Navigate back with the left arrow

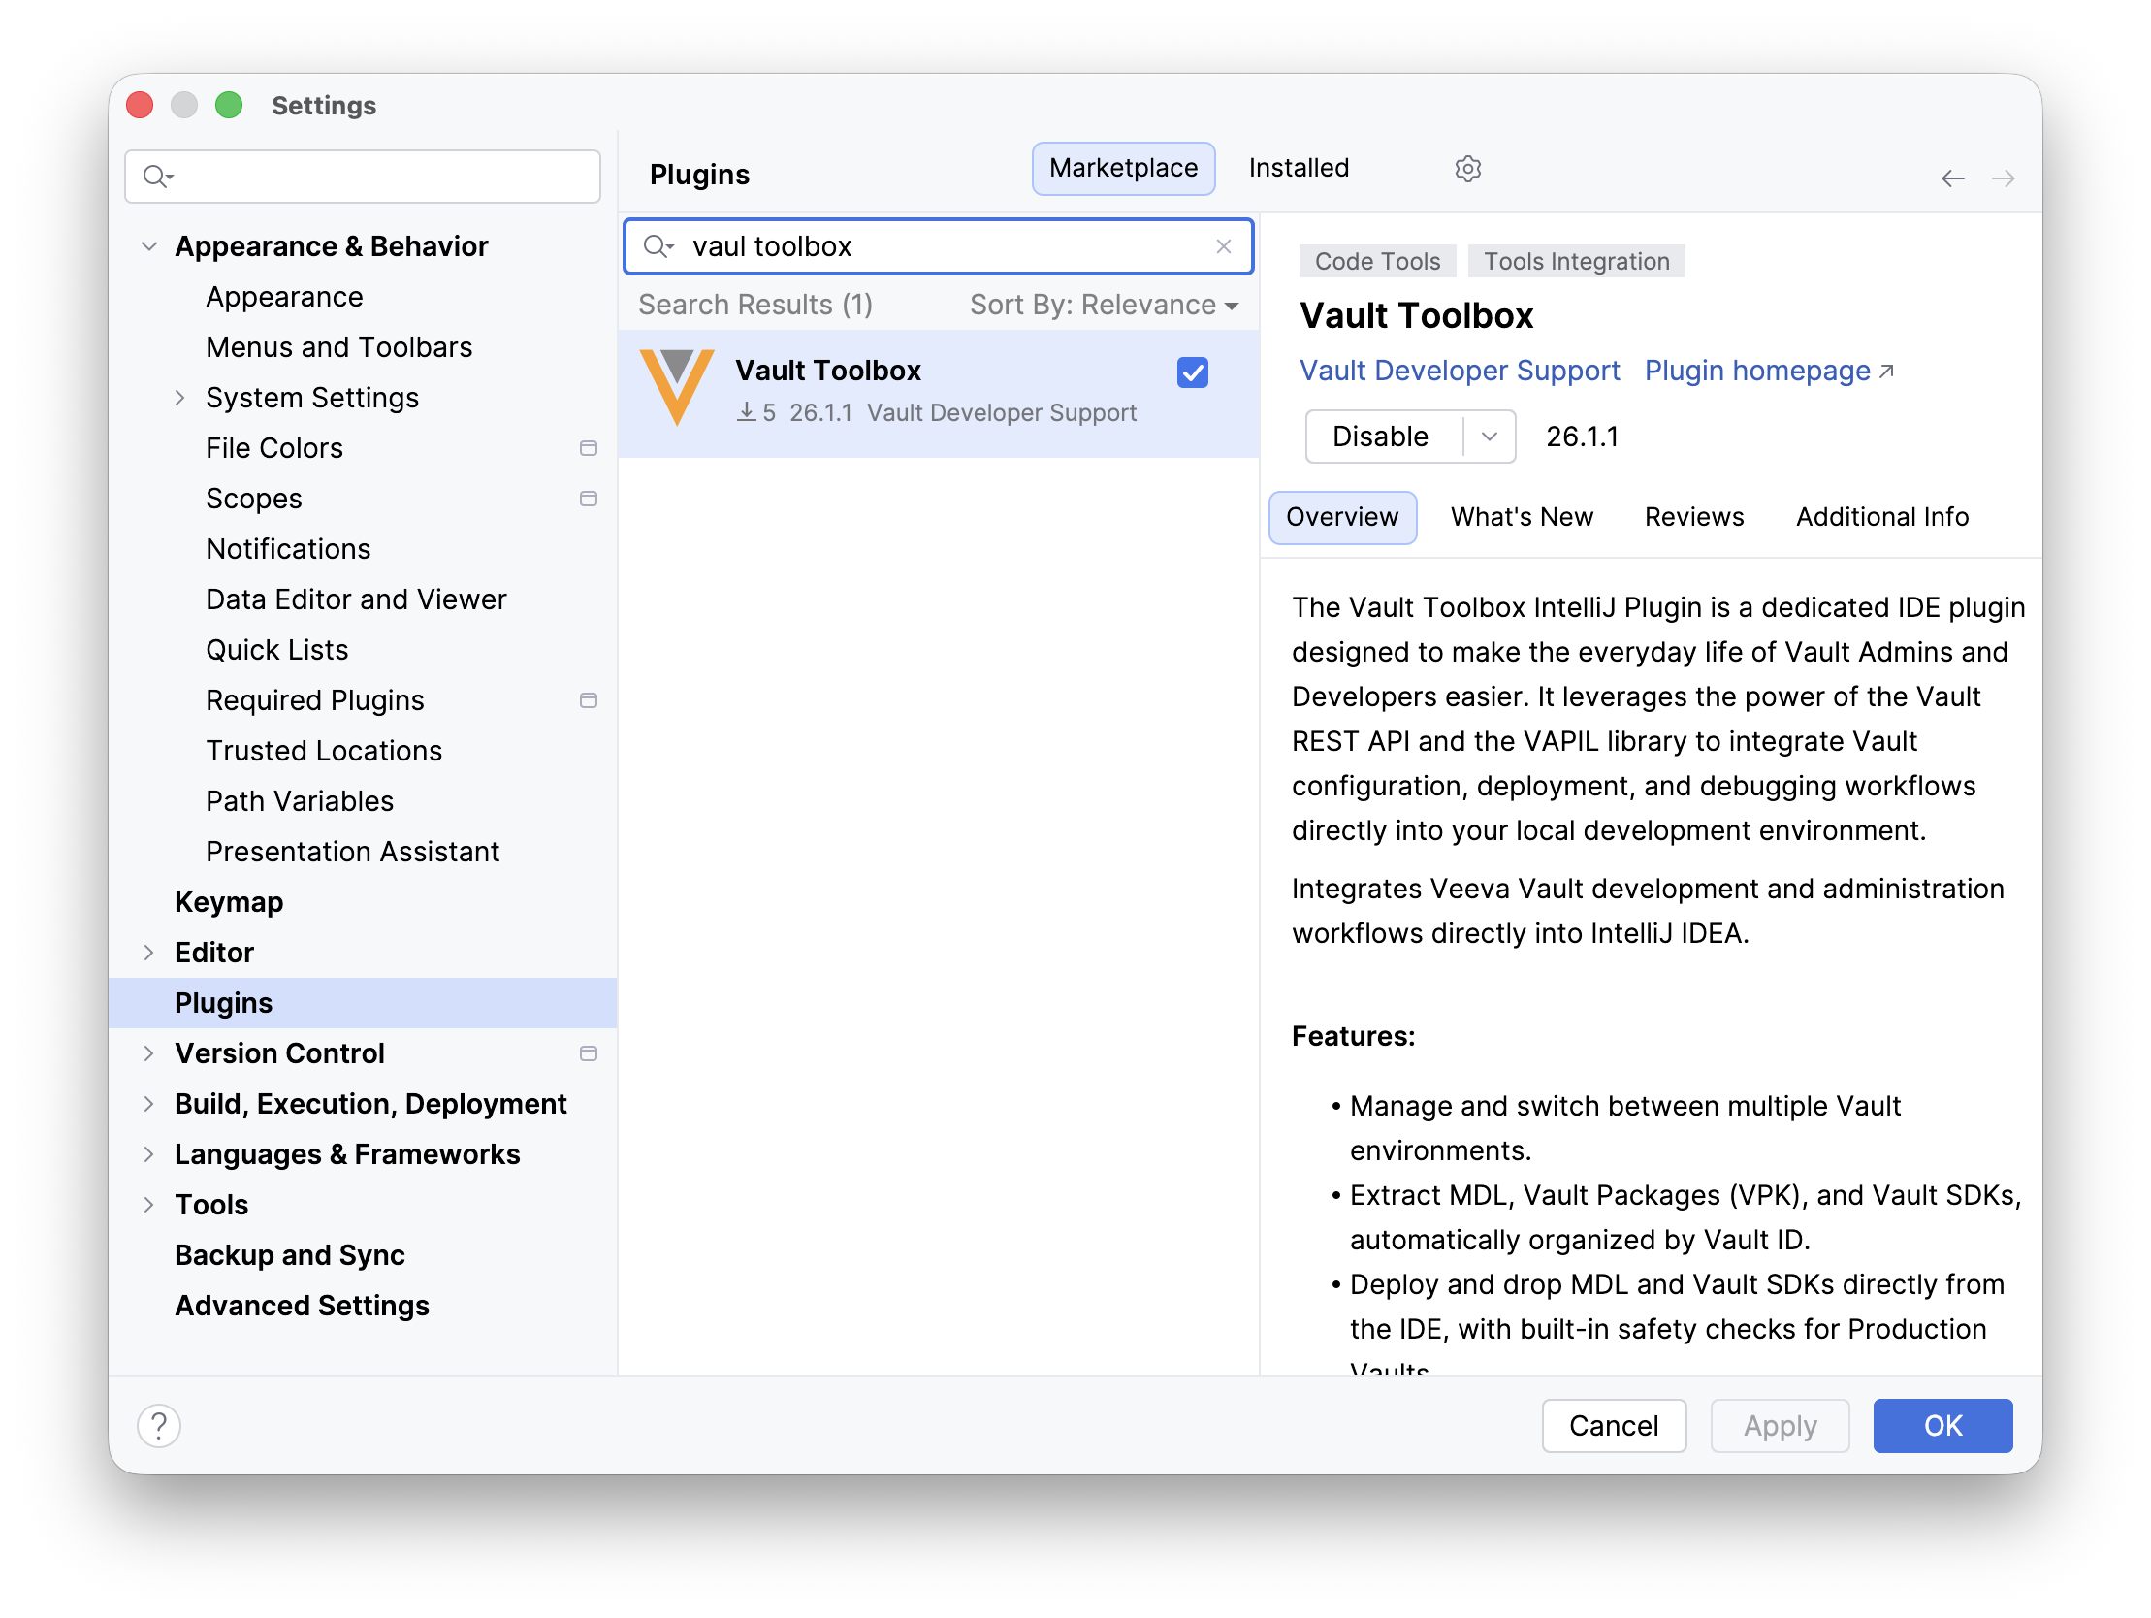[1952, 178]
